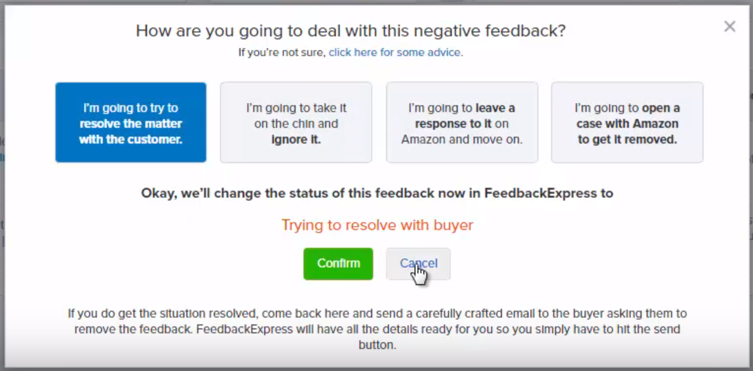Close the dialog with the X icon
This screenshot has height=371, width=753.
[x=729, y=27]
